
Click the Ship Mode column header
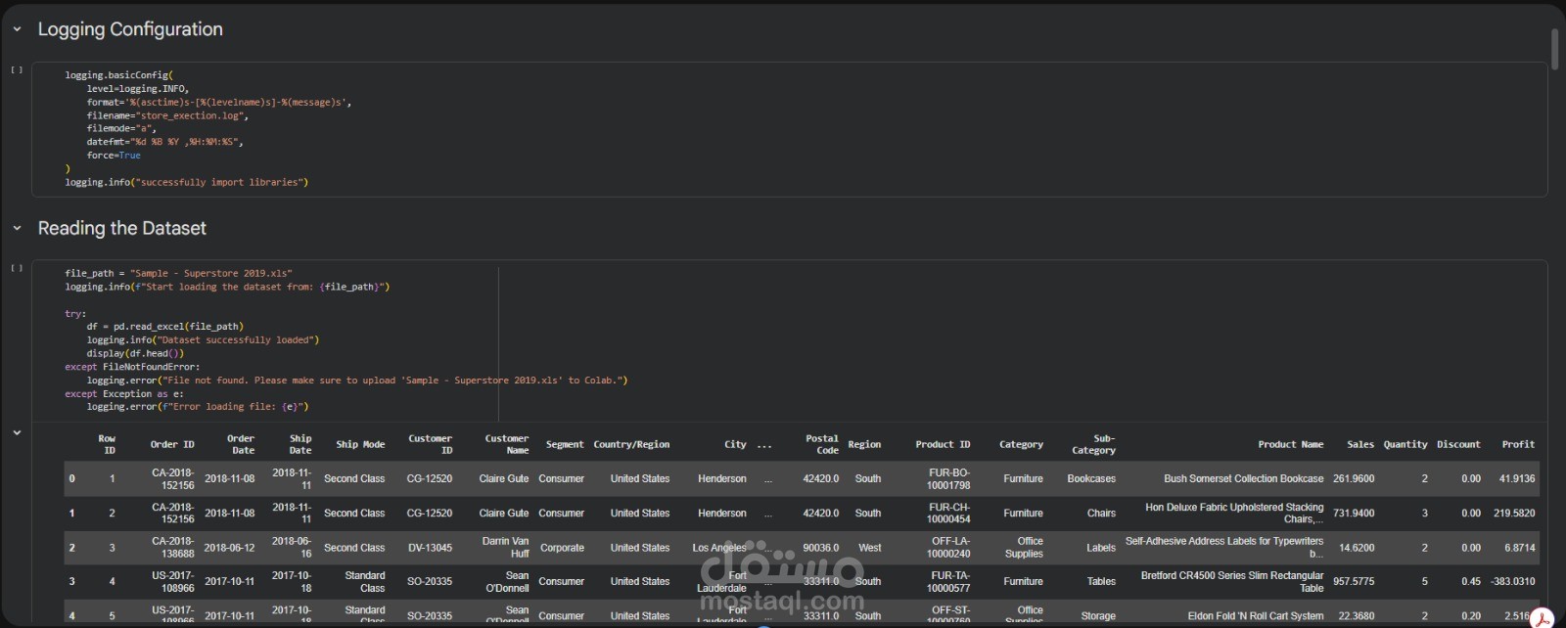360,444
